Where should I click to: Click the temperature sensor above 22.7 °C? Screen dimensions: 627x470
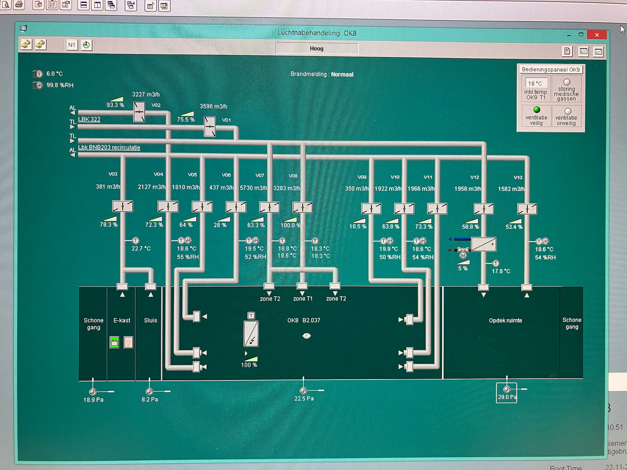(x=135, y=241)
